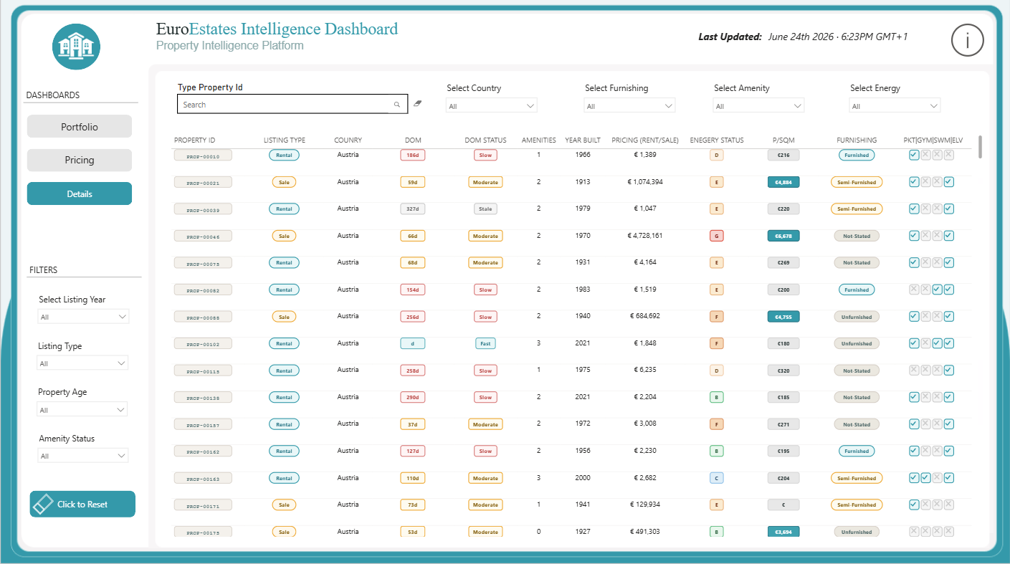Click the info icon in the header
The image size is (1010, 564).
968,41
